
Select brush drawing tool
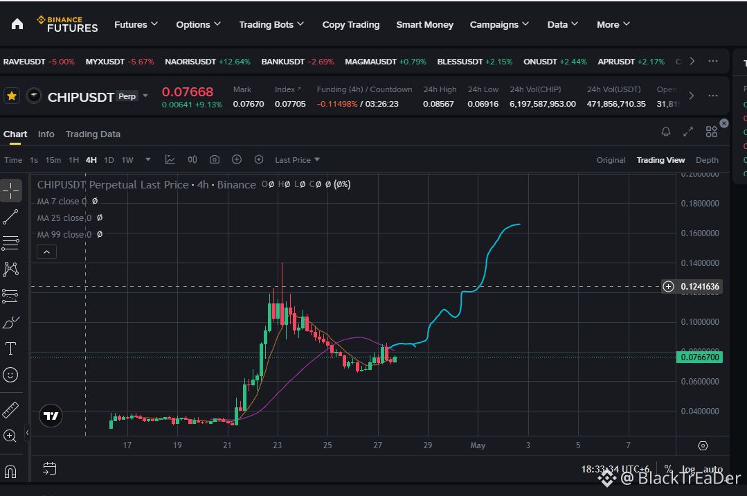coord(10,322)
